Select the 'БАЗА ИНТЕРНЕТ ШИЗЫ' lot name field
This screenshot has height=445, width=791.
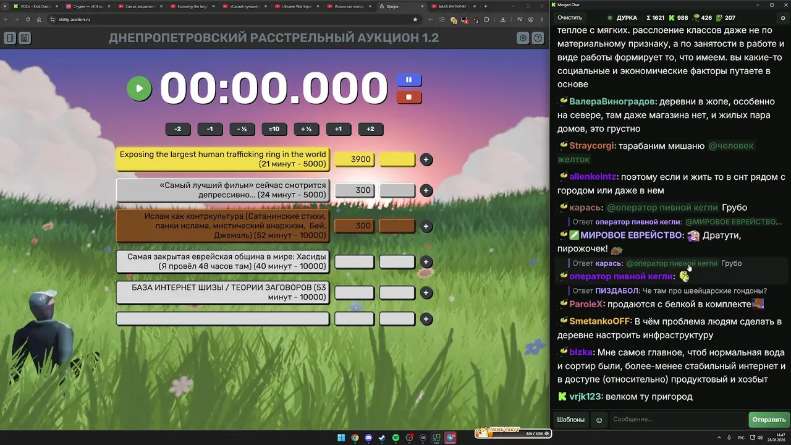(x=222, y=293)
